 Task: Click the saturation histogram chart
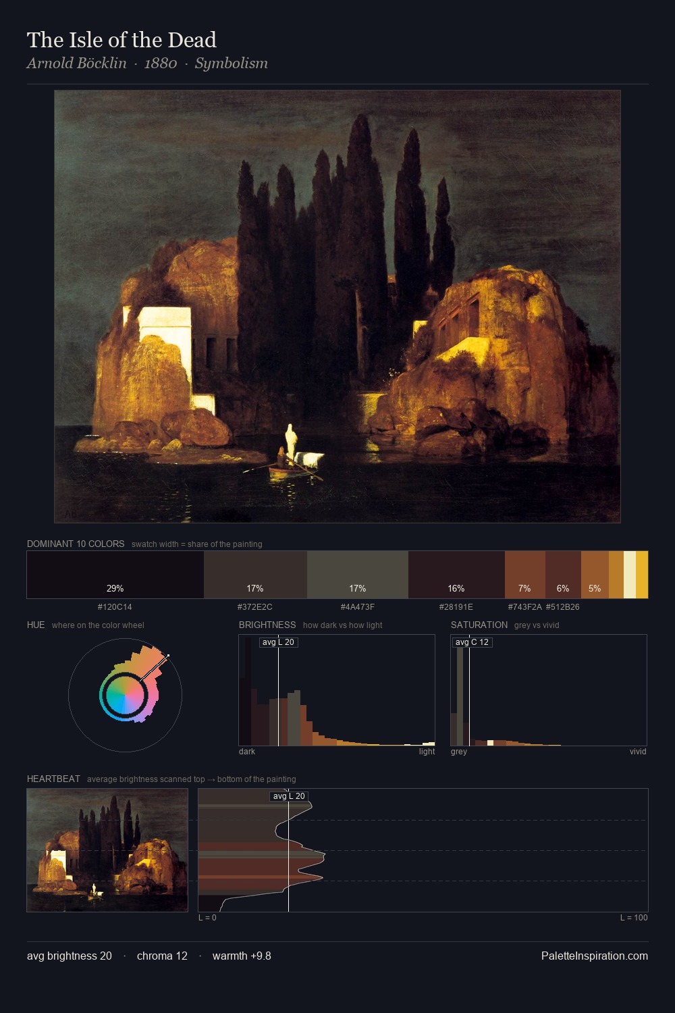[549, 690]
